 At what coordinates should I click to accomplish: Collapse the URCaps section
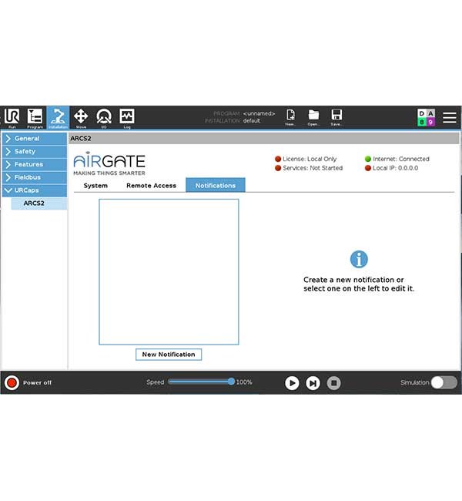point(35,190)
